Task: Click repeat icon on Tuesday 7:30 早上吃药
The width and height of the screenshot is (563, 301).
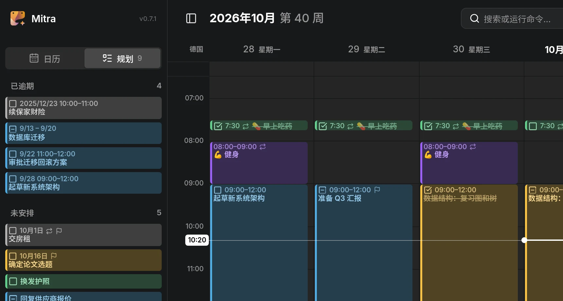Action: (350, 126)
